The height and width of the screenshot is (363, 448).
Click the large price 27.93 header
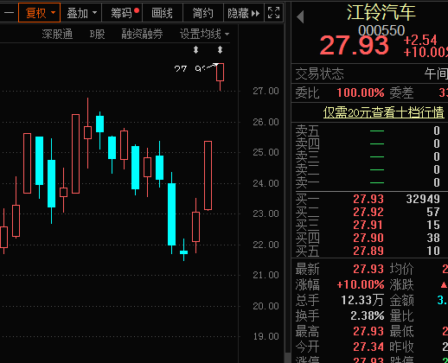point(354,45)
